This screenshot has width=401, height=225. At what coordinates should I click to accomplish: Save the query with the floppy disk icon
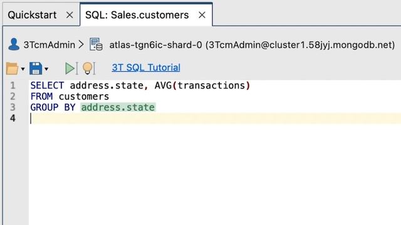[x=36, y=68]
